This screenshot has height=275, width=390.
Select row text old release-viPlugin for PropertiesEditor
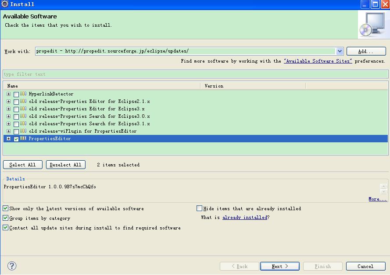coord(82,131)
